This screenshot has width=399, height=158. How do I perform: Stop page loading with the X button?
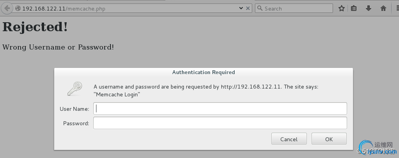(x=248, y=8)
